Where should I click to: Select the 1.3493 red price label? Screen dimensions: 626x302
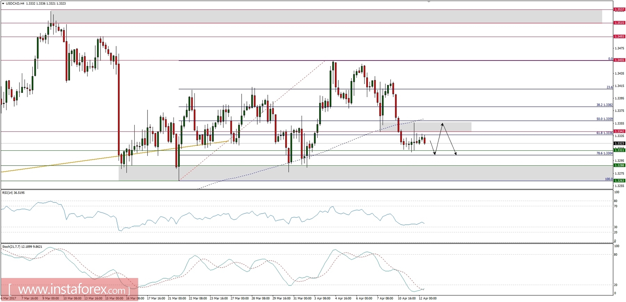(x=619, y=36)
